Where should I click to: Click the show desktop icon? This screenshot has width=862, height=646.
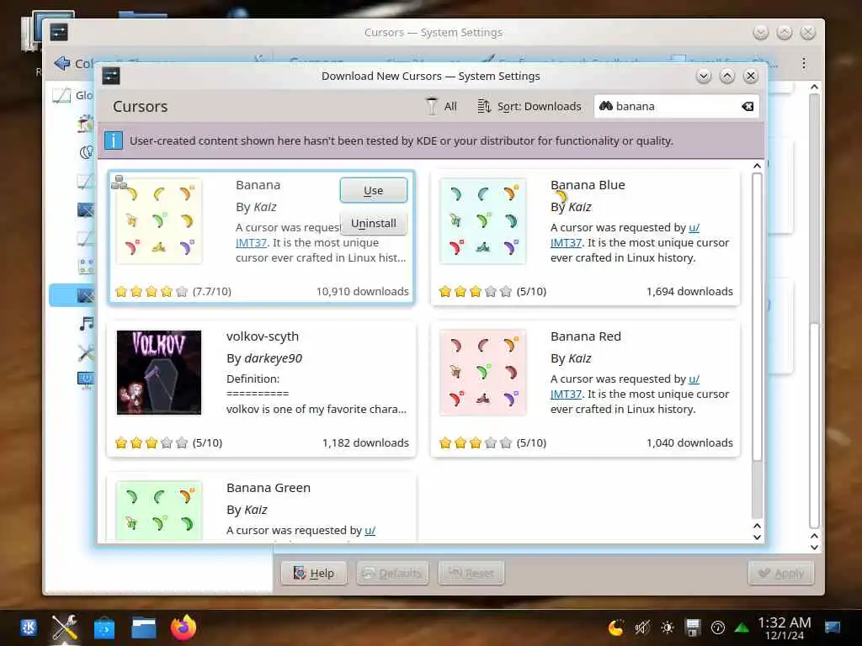click(833, 627)
